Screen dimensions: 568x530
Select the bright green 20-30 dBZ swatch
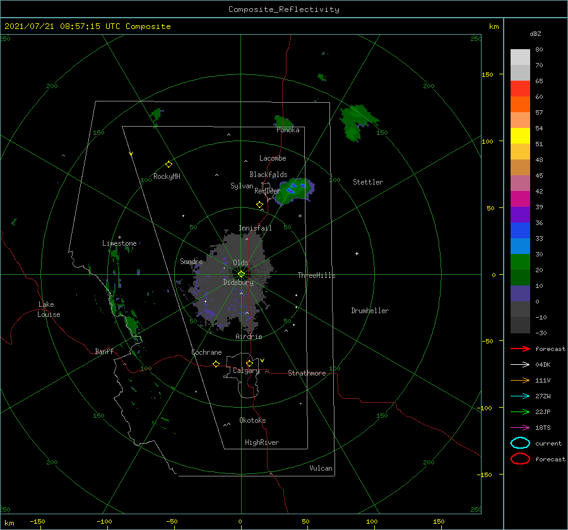(520, 262)
